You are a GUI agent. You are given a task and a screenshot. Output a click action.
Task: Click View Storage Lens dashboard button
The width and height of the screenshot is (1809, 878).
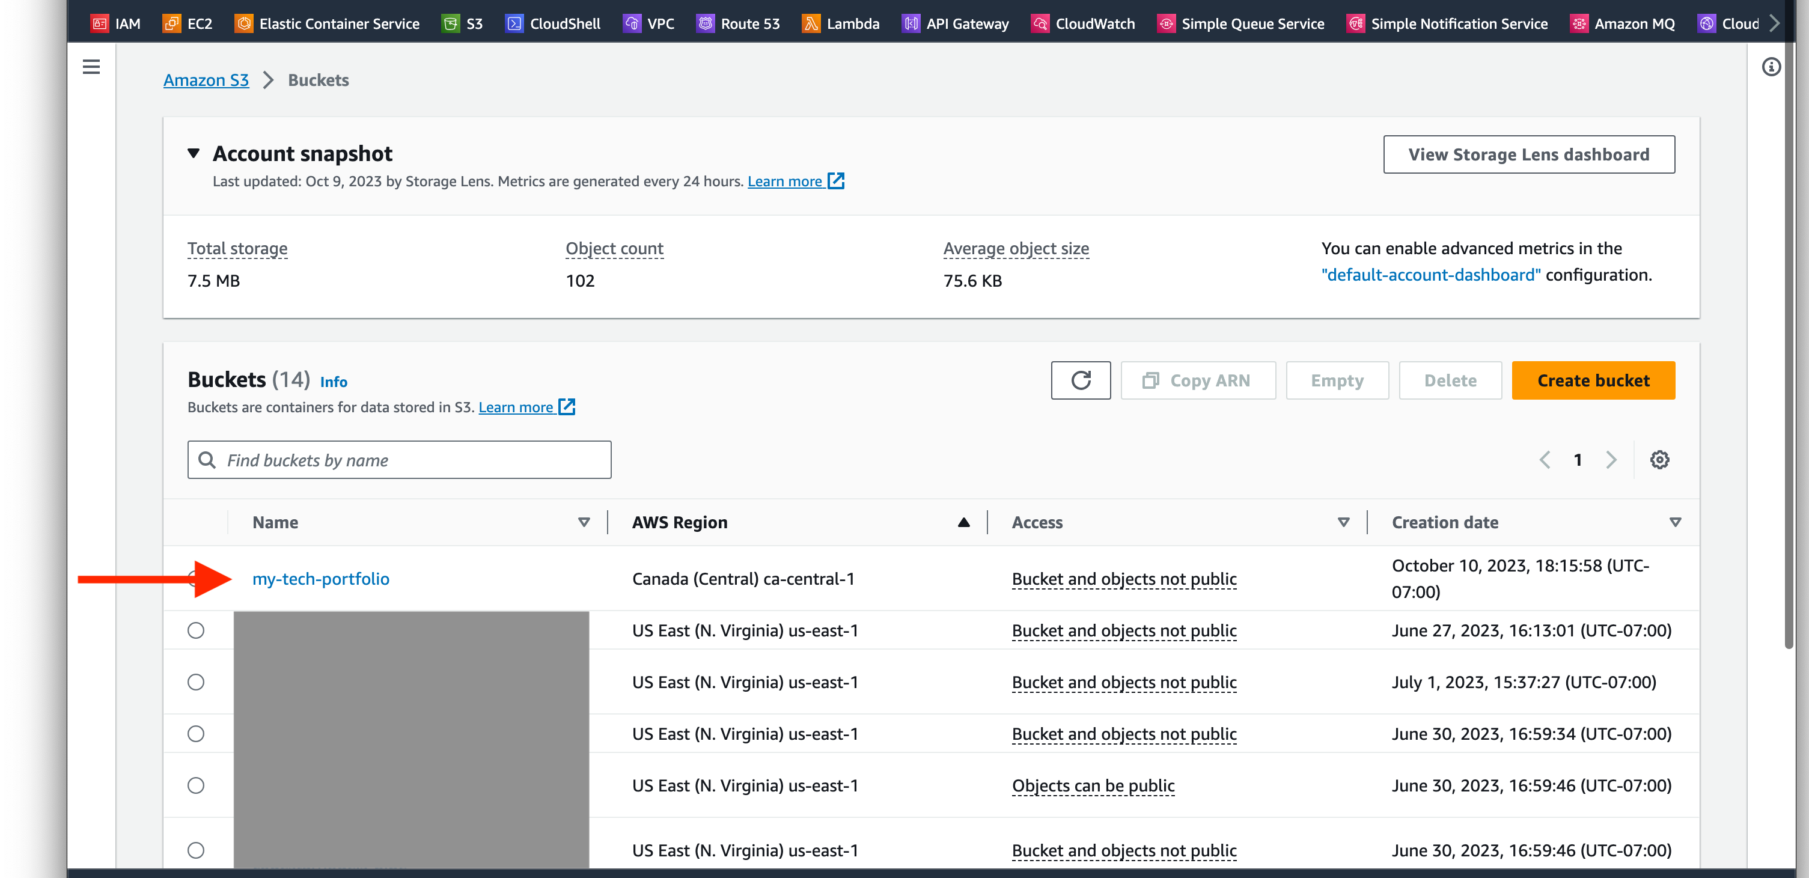1529,154
